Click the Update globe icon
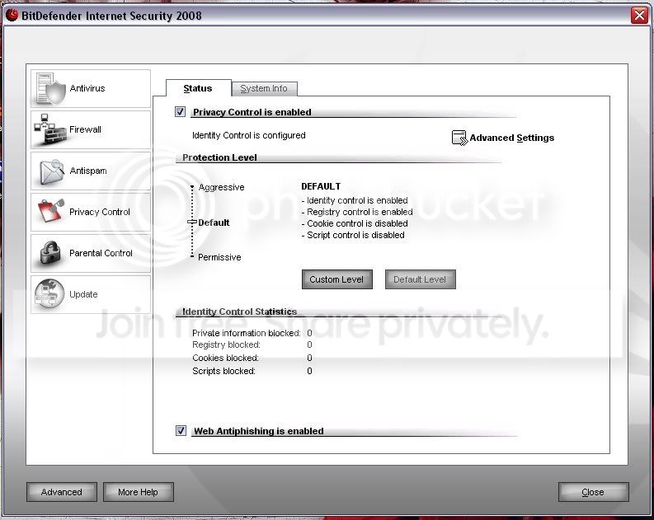Image resolution: width=654 pixels, height=520 pixels. coord(50,293)
